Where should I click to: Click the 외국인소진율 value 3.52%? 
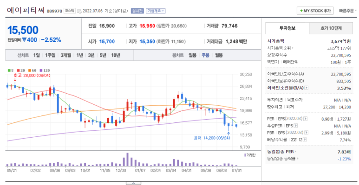click(344, 88)
